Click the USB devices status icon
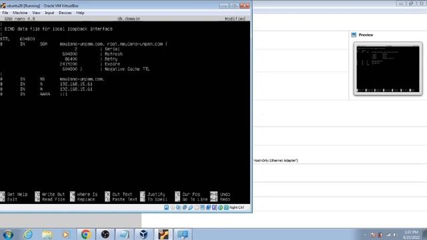This screenshot has width=427, height=240. 190,207
